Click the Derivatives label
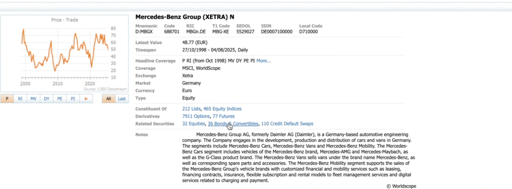 147,116
